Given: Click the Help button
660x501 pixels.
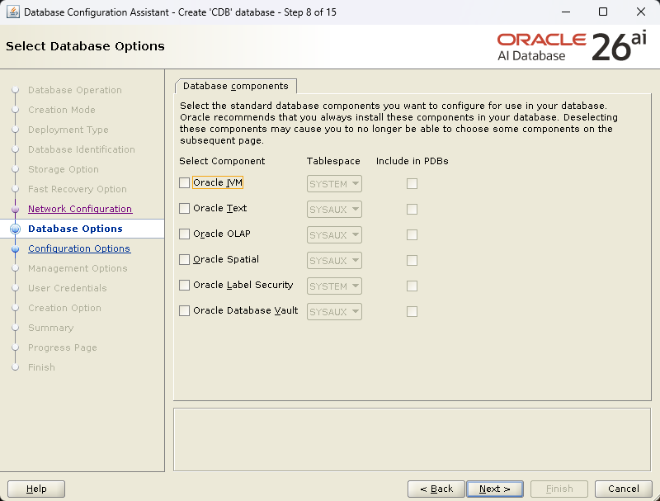Looking at the screenshot, I should pyautogui.click(x=36, y=489).
